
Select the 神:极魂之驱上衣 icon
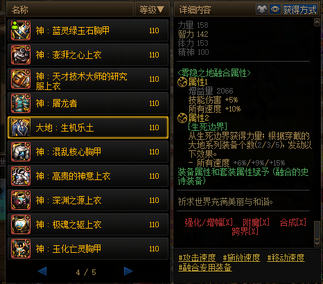click(21, 224)
